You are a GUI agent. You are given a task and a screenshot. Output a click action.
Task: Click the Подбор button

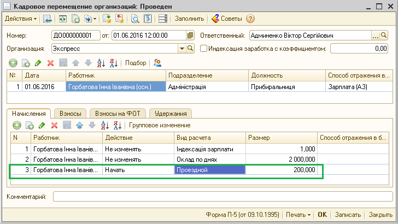[x=136, y=63]
